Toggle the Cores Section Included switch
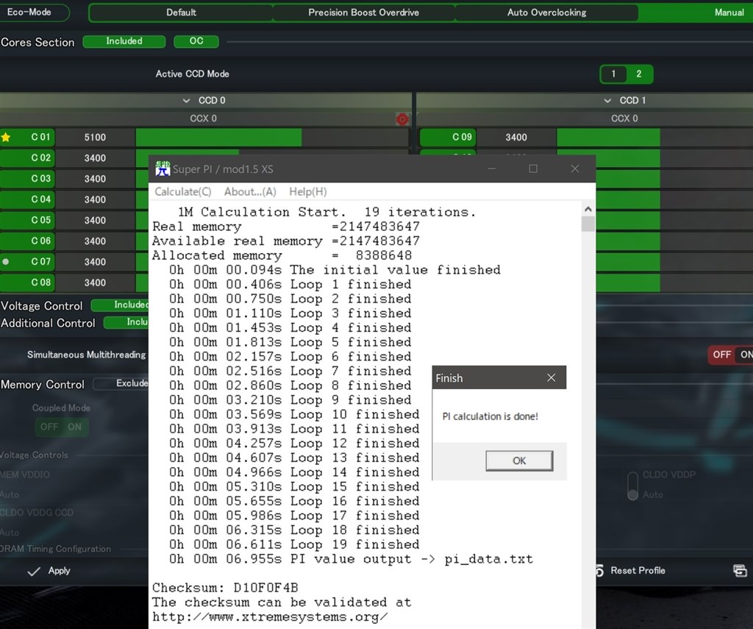Image resolution: width=753 pixels, height=629 pixels. 124,41
